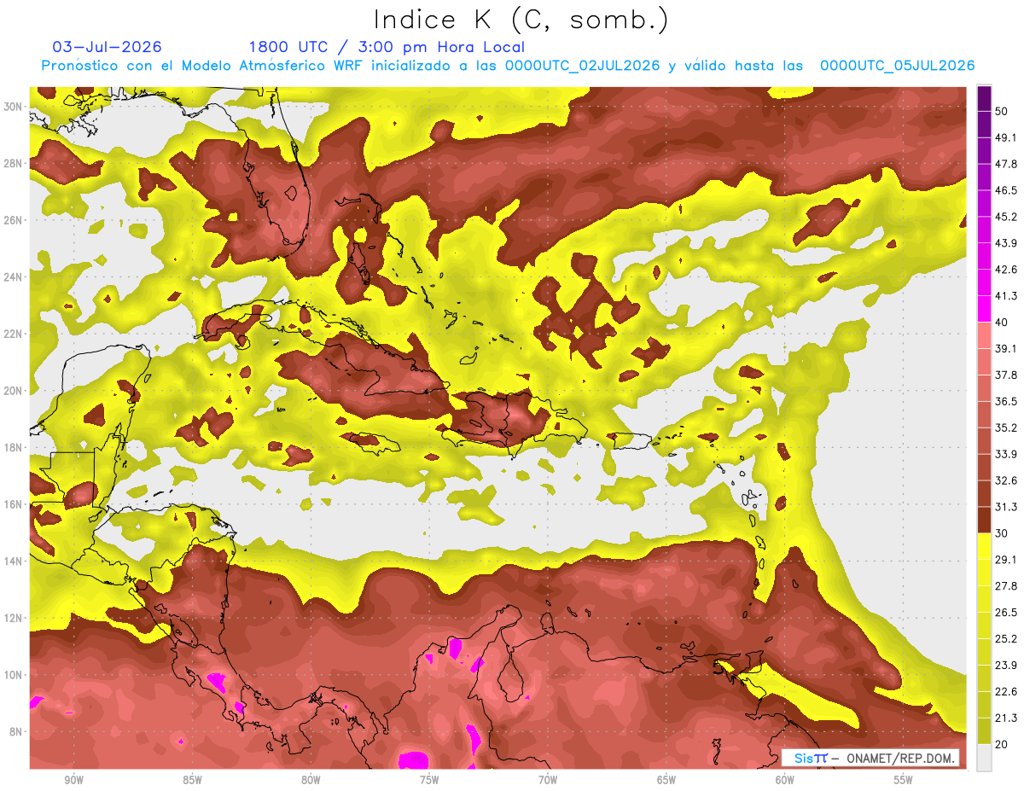Click the colorbar value '49.1'
This screenshot has width=1024, height=791.
pos(1006,137)
